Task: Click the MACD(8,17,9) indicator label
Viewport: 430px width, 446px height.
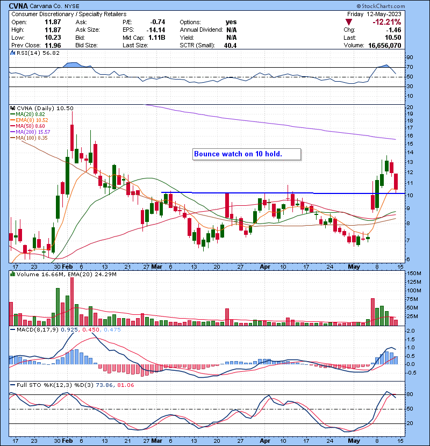Action: pyautogui.click(x=38, y=330)
